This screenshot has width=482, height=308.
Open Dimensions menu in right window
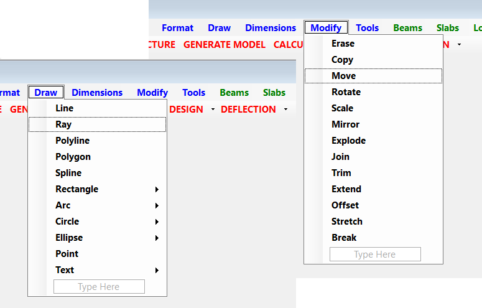click(x=271, y=28)
